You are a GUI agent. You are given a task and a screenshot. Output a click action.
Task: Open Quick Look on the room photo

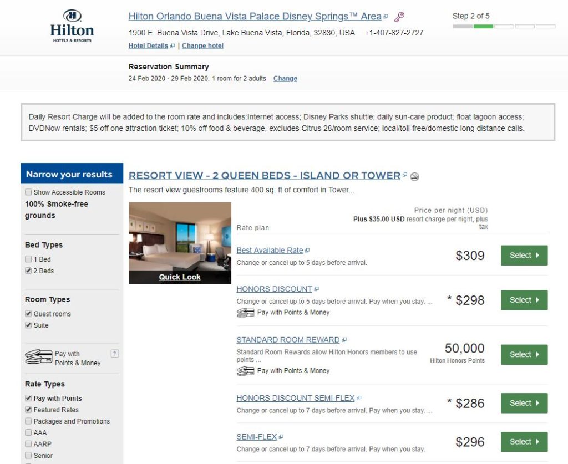180,277
